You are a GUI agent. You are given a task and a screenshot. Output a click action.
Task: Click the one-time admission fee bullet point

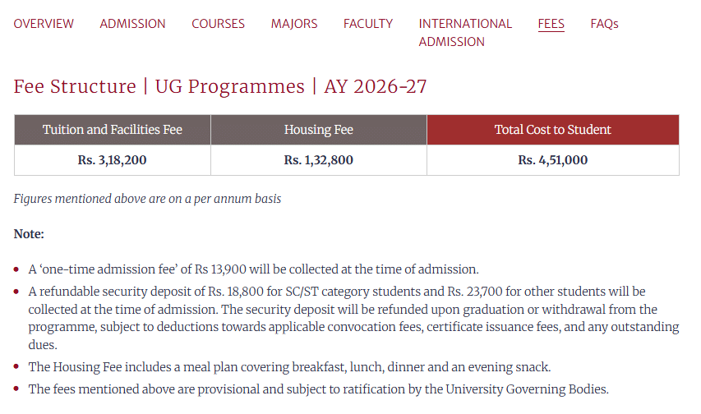pos(253,269)
